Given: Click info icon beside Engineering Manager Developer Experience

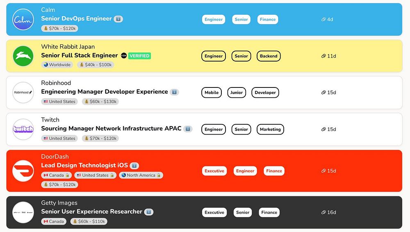Looking at the screenshot, I should (174, 92).
